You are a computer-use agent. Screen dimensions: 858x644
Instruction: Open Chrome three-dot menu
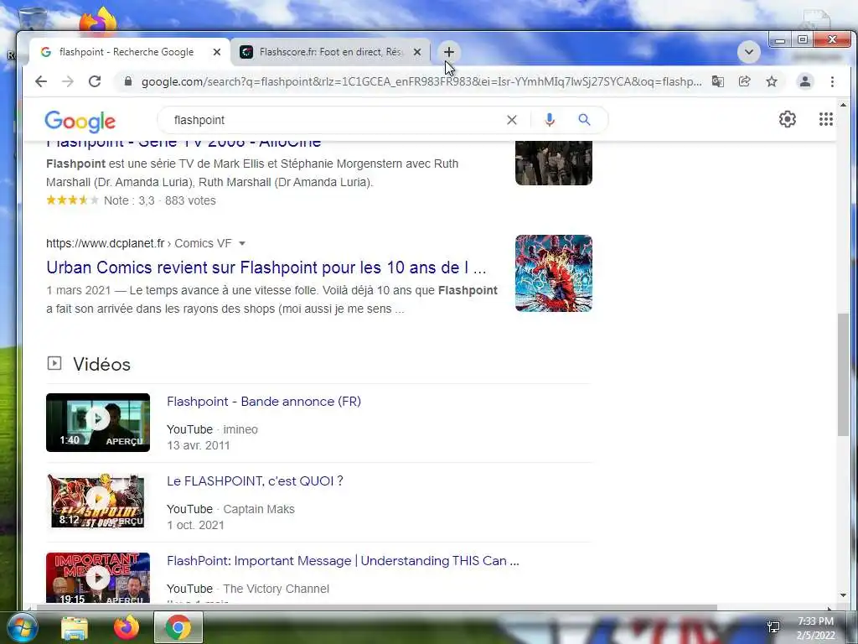coord(832,81)
